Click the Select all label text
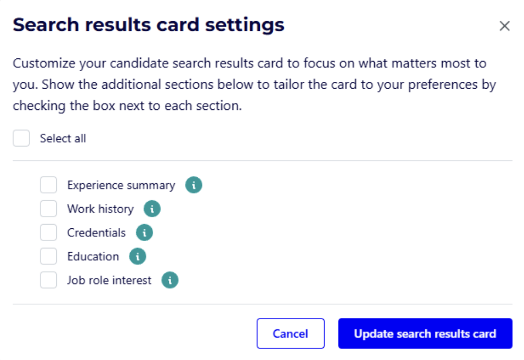The width and height of the screenshot is (524, 360). (63, 138)
